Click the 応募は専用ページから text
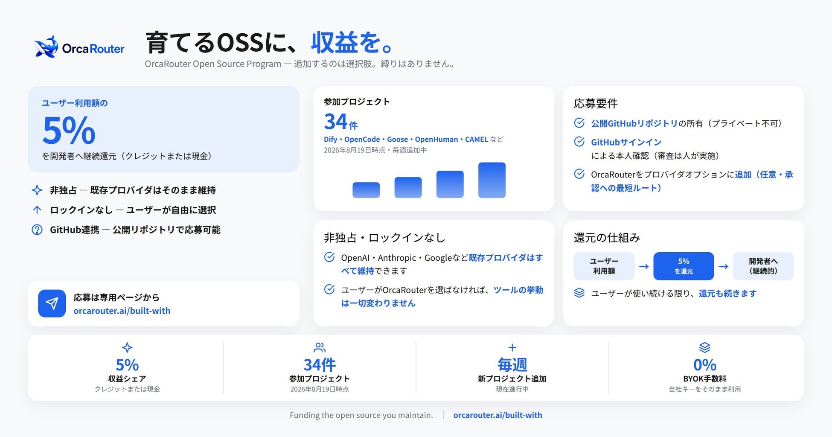 click(x=116, y=297)
